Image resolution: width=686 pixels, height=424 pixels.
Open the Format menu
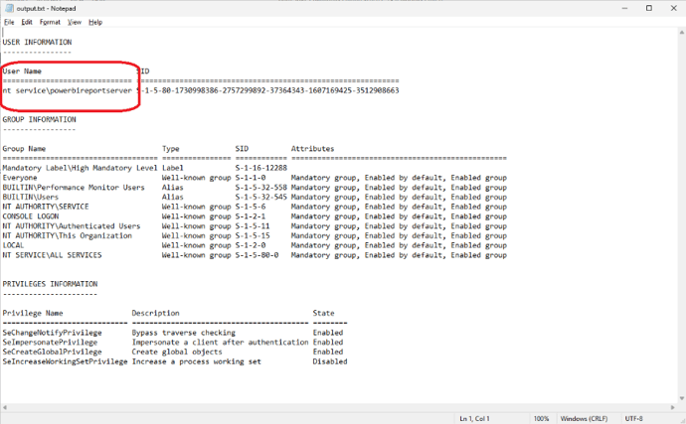49,22
